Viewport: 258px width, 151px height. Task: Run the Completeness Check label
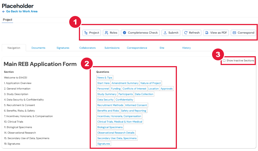(x=143, y=33)
